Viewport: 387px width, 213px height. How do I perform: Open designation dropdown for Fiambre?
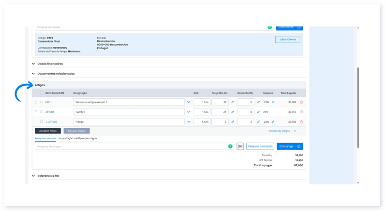coord(189,112)
